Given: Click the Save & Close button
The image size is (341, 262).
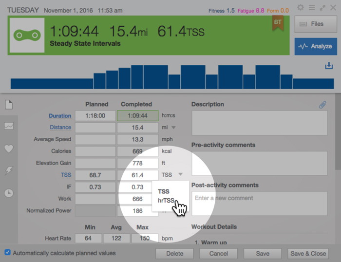Looking at the screenshot, I should 308,254.
